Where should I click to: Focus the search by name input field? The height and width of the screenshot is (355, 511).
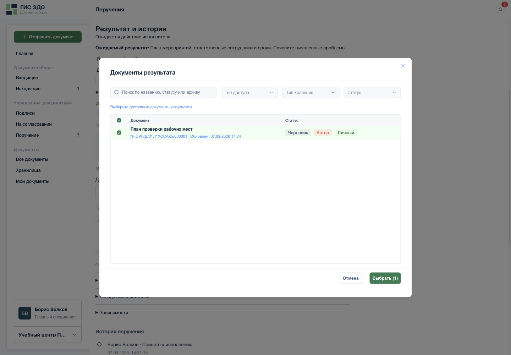coord(163,92)
